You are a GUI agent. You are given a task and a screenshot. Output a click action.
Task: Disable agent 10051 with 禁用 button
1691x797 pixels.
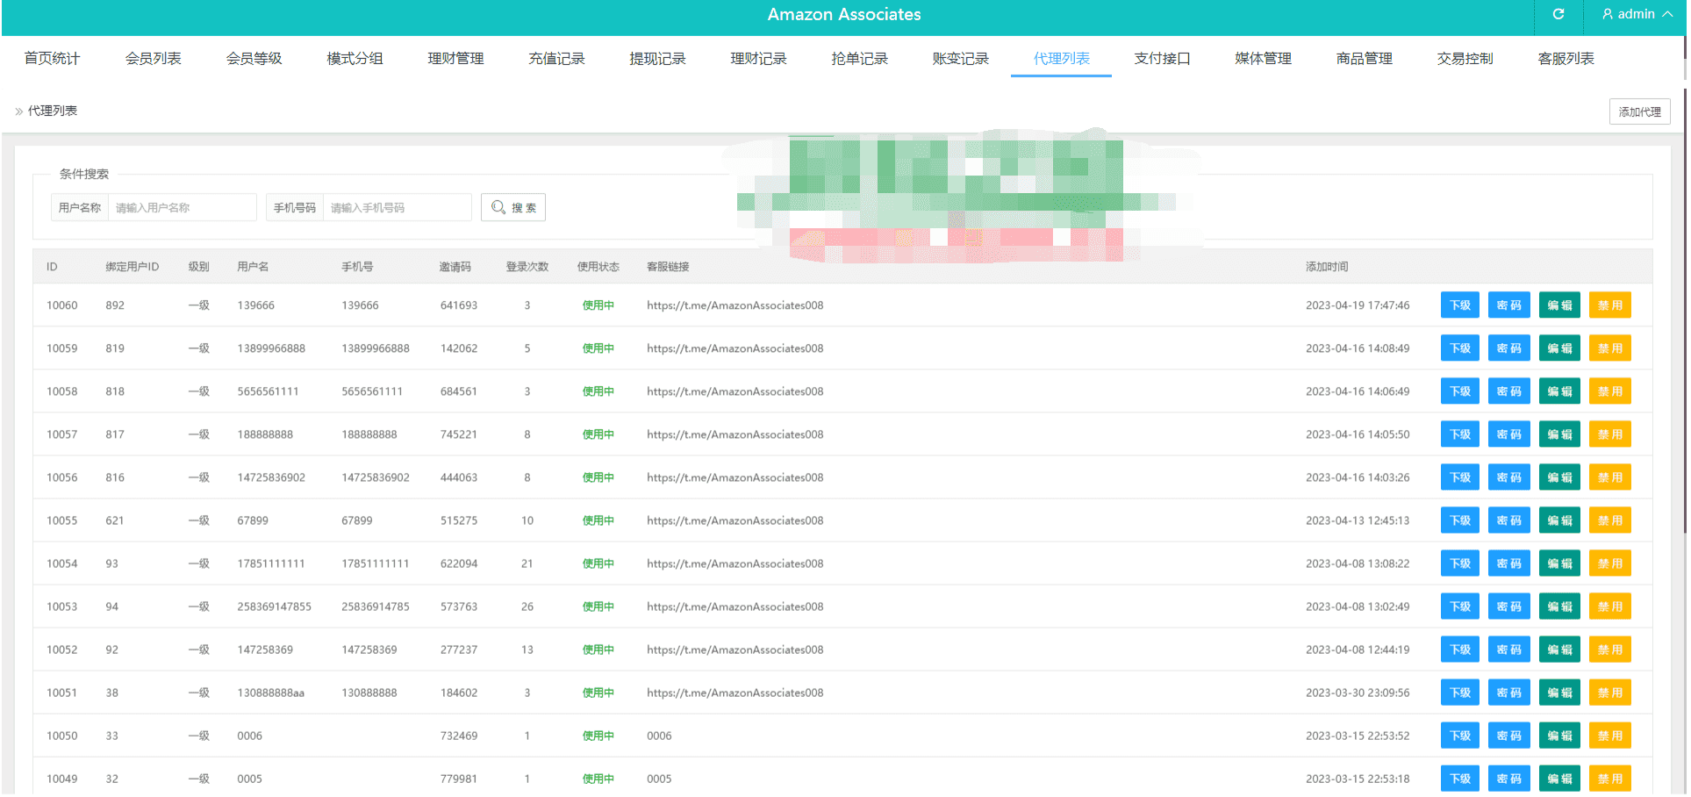click(1609, 693)
